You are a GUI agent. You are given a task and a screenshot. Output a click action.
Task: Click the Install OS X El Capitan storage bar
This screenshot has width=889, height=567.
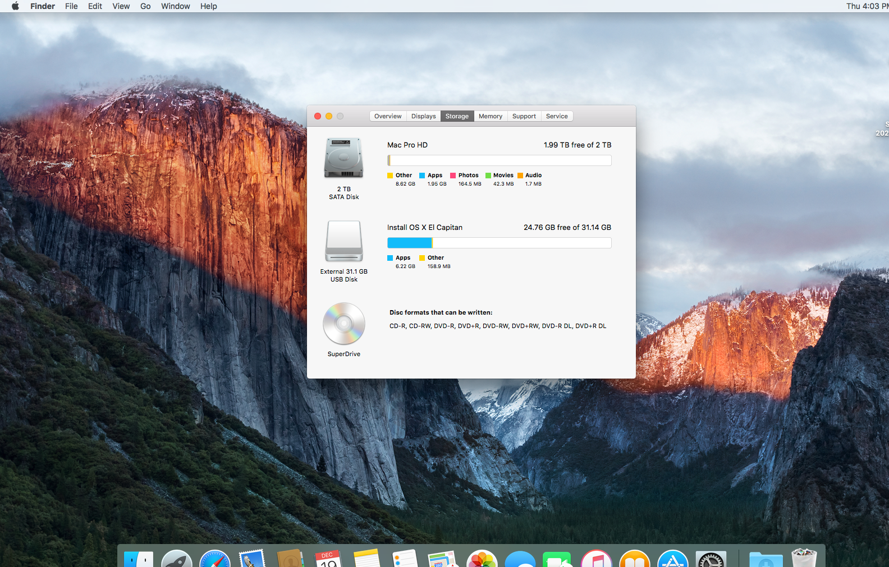[x=499, y=243]
